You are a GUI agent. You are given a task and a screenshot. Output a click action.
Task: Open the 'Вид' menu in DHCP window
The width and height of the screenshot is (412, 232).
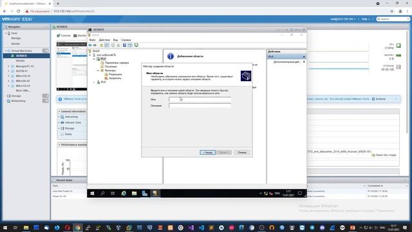coord(115,40)
